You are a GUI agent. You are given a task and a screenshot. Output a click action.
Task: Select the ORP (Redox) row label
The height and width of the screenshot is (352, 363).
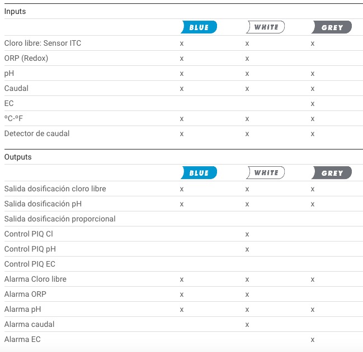(26, 58)
